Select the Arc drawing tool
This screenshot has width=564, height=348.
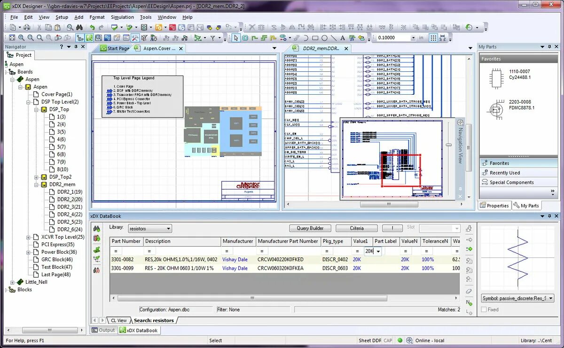(306, 38)
